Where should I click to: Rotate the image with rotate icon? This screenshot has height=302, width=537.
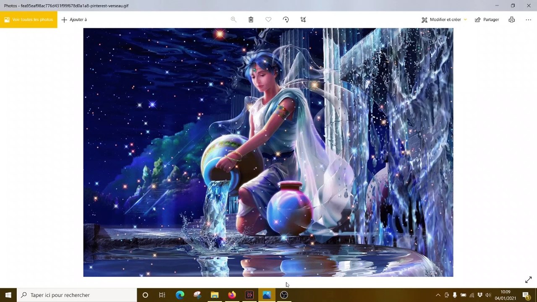286,20
